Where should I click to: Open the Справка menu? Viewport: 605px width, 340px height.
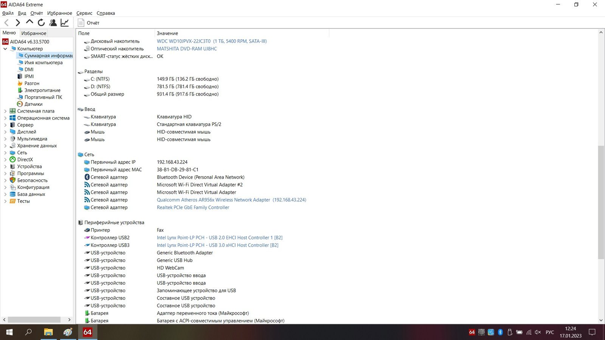click(105, 13)
